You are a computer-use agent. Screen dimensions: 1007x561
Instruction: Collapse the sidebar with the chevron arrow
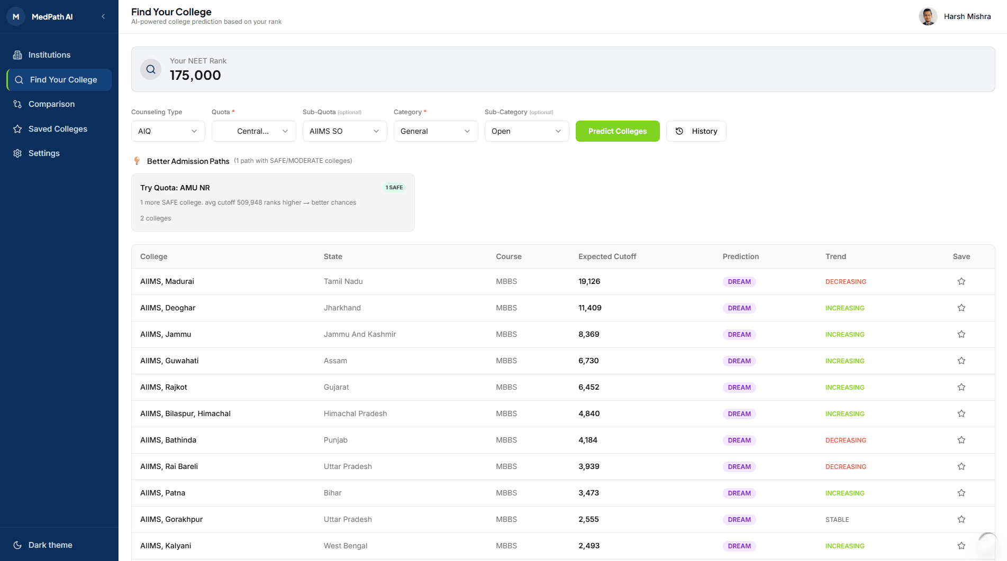[103, 17]
